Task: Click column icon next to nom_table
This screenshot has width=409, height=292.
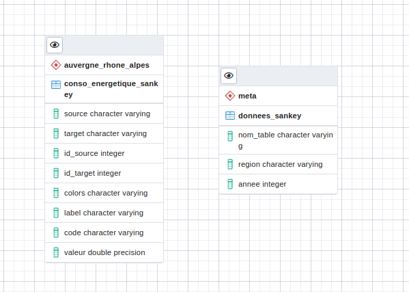Action: click(230, 136)
